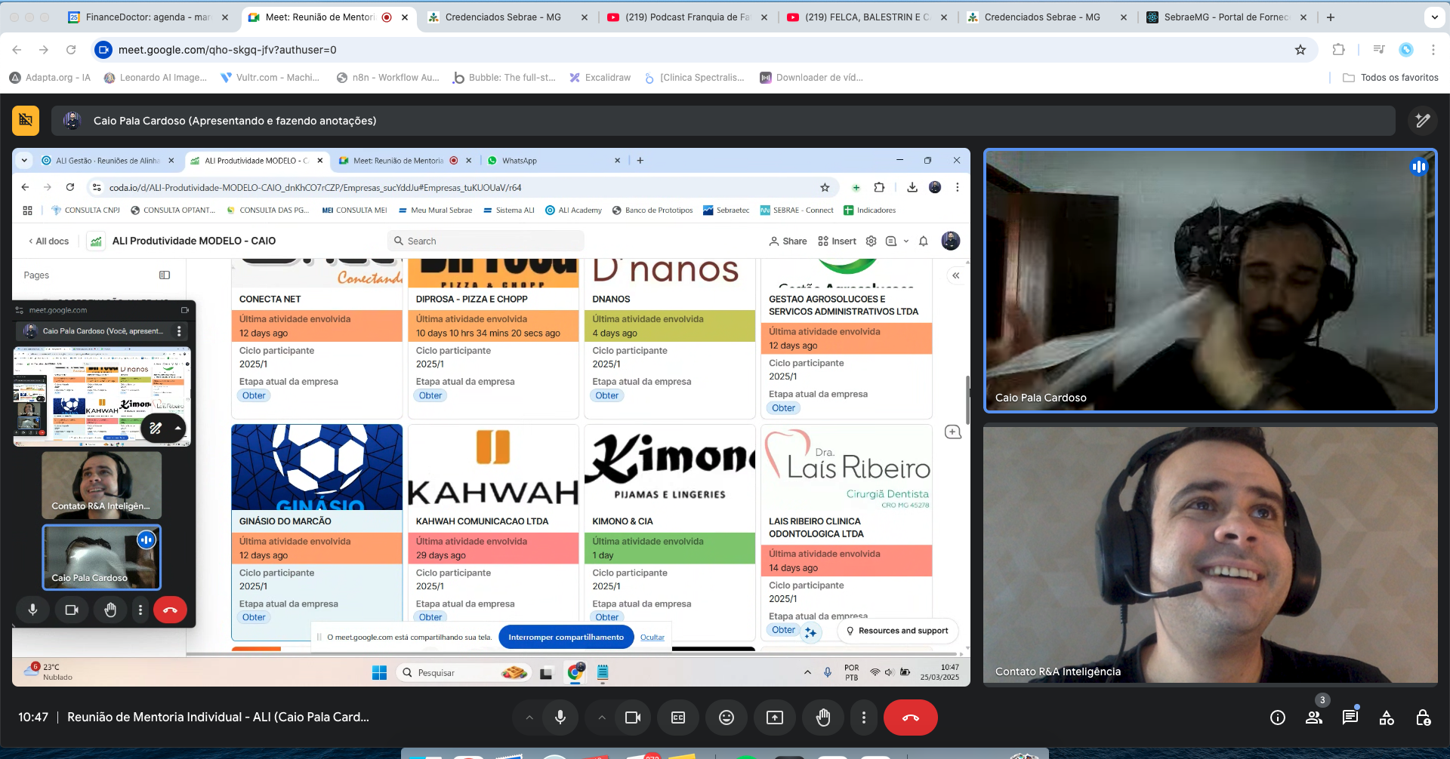
Task: Switch to the Podcast Franquia YouTube tab
Action: coord(687,17)
